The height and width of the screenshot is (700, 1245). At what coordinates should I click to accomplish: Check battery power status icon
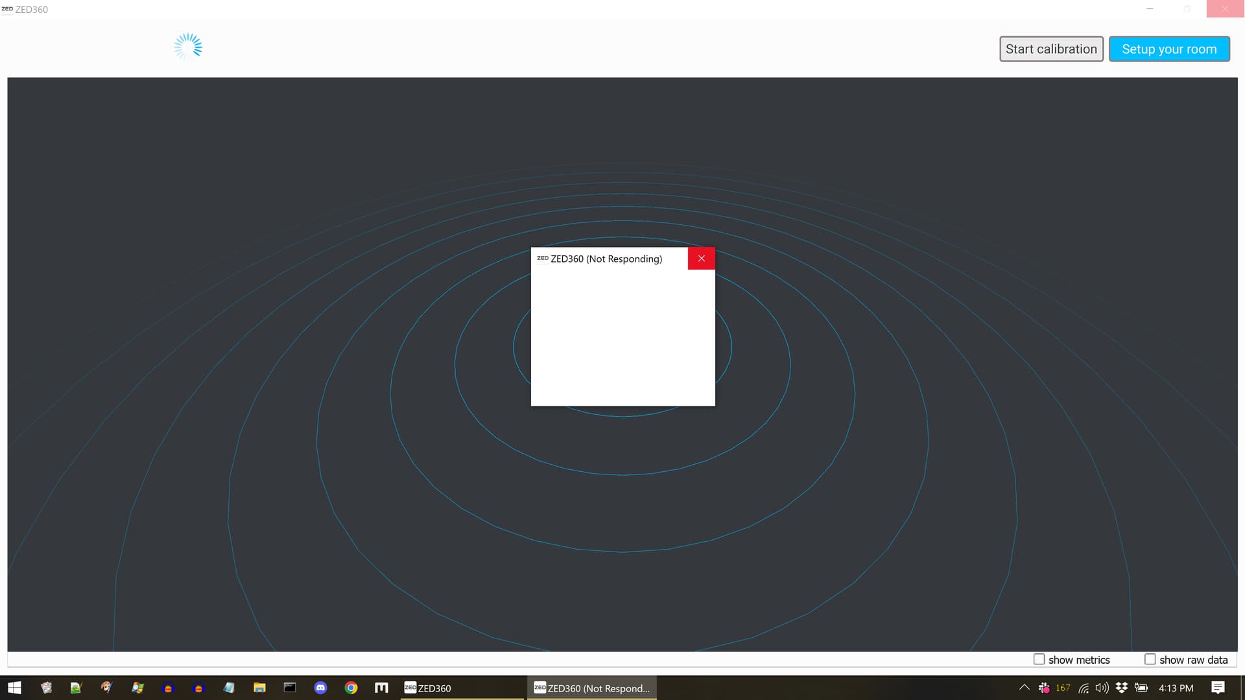click(x=1141, y=688)
